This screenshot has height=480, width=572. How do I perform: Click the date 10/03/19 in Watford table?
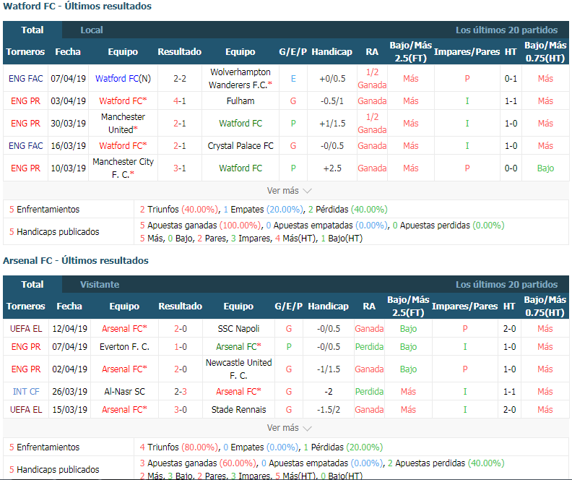pyautogui.click(x=68, y=168)
